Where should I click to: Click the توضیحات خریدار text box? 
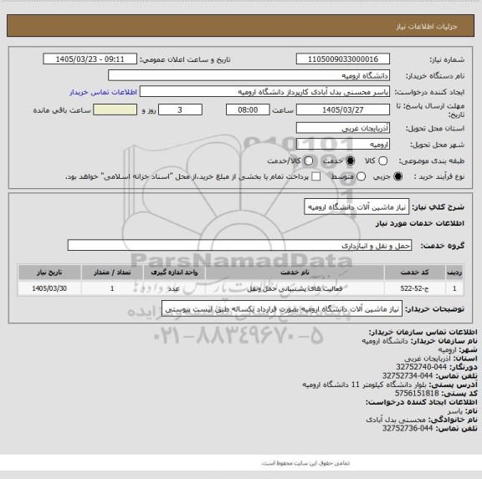pyautogui.click(x=282, y=308)
